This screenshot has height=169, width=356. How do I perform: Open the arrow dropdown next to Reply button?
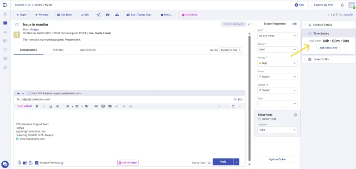pyautogui.click(x=236, y=162)
